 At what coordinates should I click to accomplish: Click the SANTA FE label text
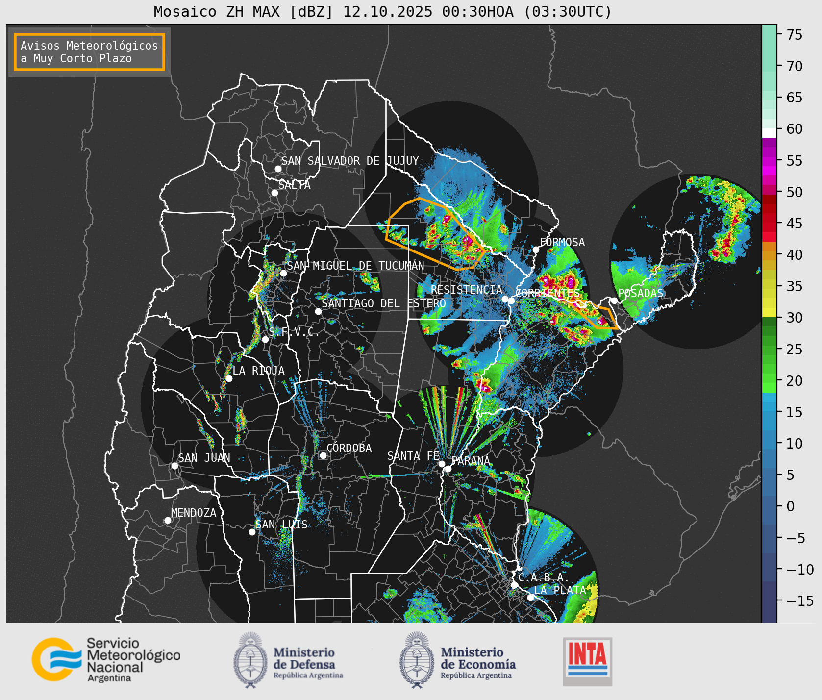[413, 456]
